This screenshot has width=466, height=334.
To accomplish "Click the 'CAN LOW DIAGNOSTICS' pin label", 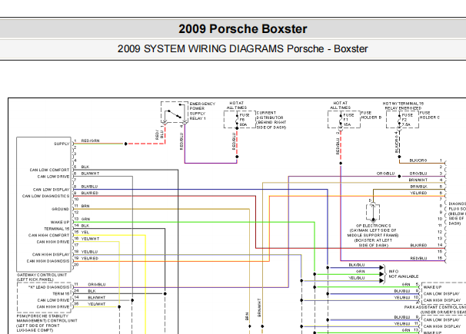I will tap(46, 196).
